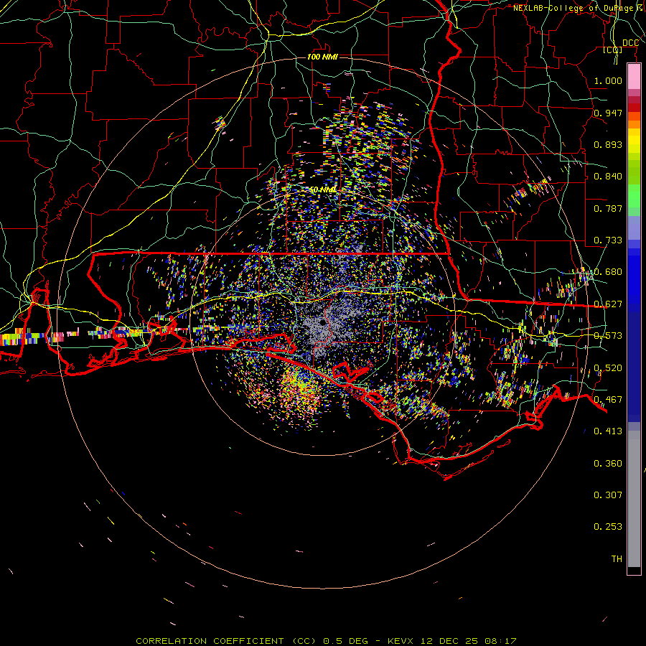Viewport: 646px width, 646px height.
Task: Select the 1.000 value on the color scale
Action: [x=608, y=80]
